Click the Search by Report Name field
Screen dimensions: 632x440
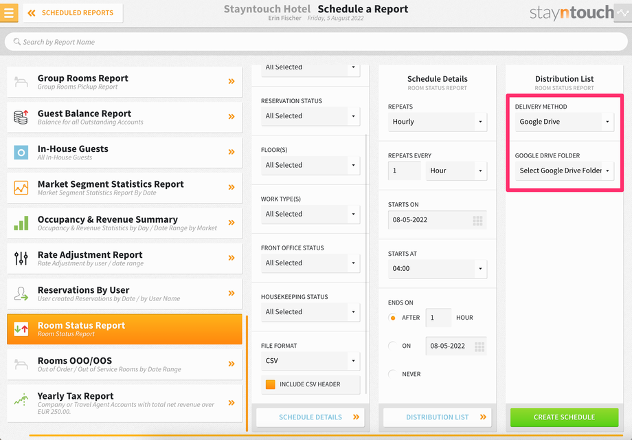coord(316,42)
